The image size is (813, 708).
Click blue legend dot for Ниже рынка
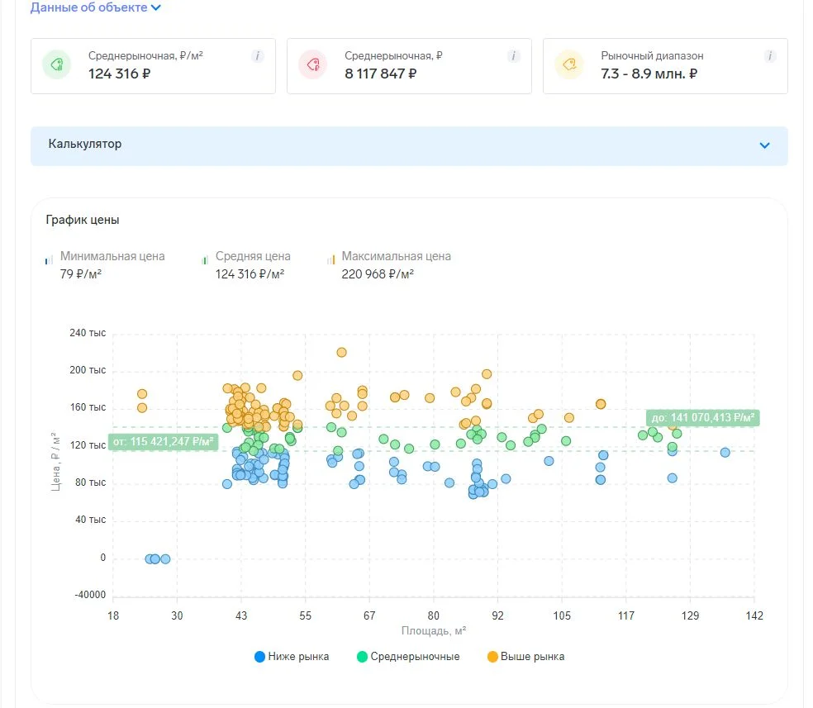259,657
